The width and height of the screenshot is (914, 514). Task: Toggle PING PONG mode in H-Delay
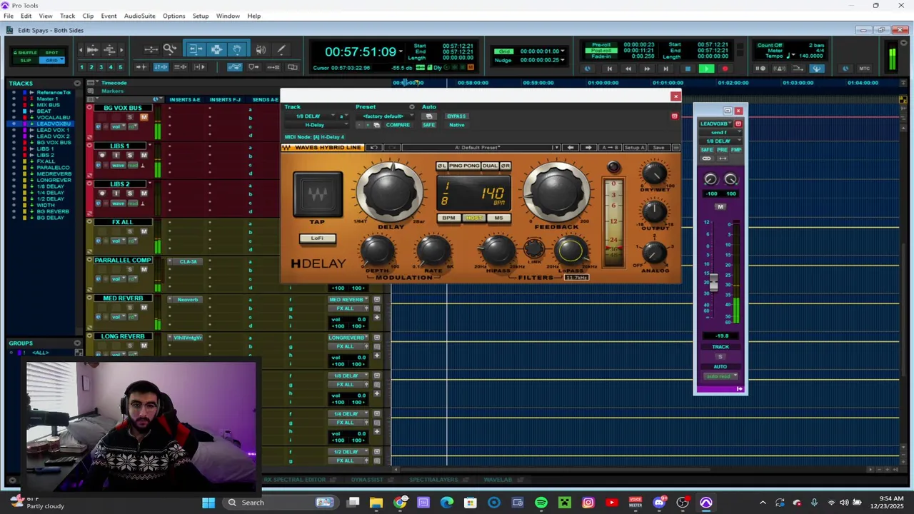(x=464, y=166)
